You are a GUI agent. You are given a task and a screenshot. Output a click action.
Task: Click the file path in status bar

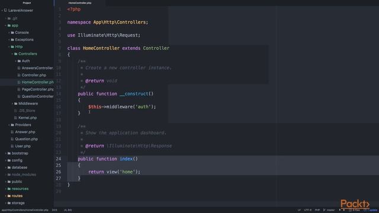[25, 210]
